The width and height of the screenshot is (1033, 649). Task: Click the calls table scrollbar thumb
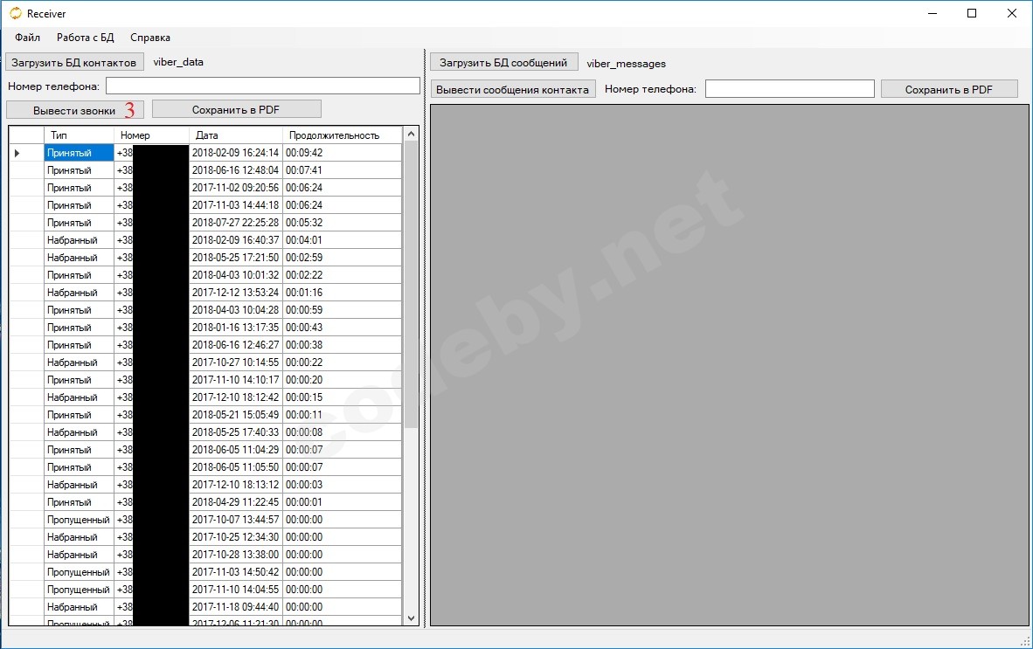click(x=411, y=285)
